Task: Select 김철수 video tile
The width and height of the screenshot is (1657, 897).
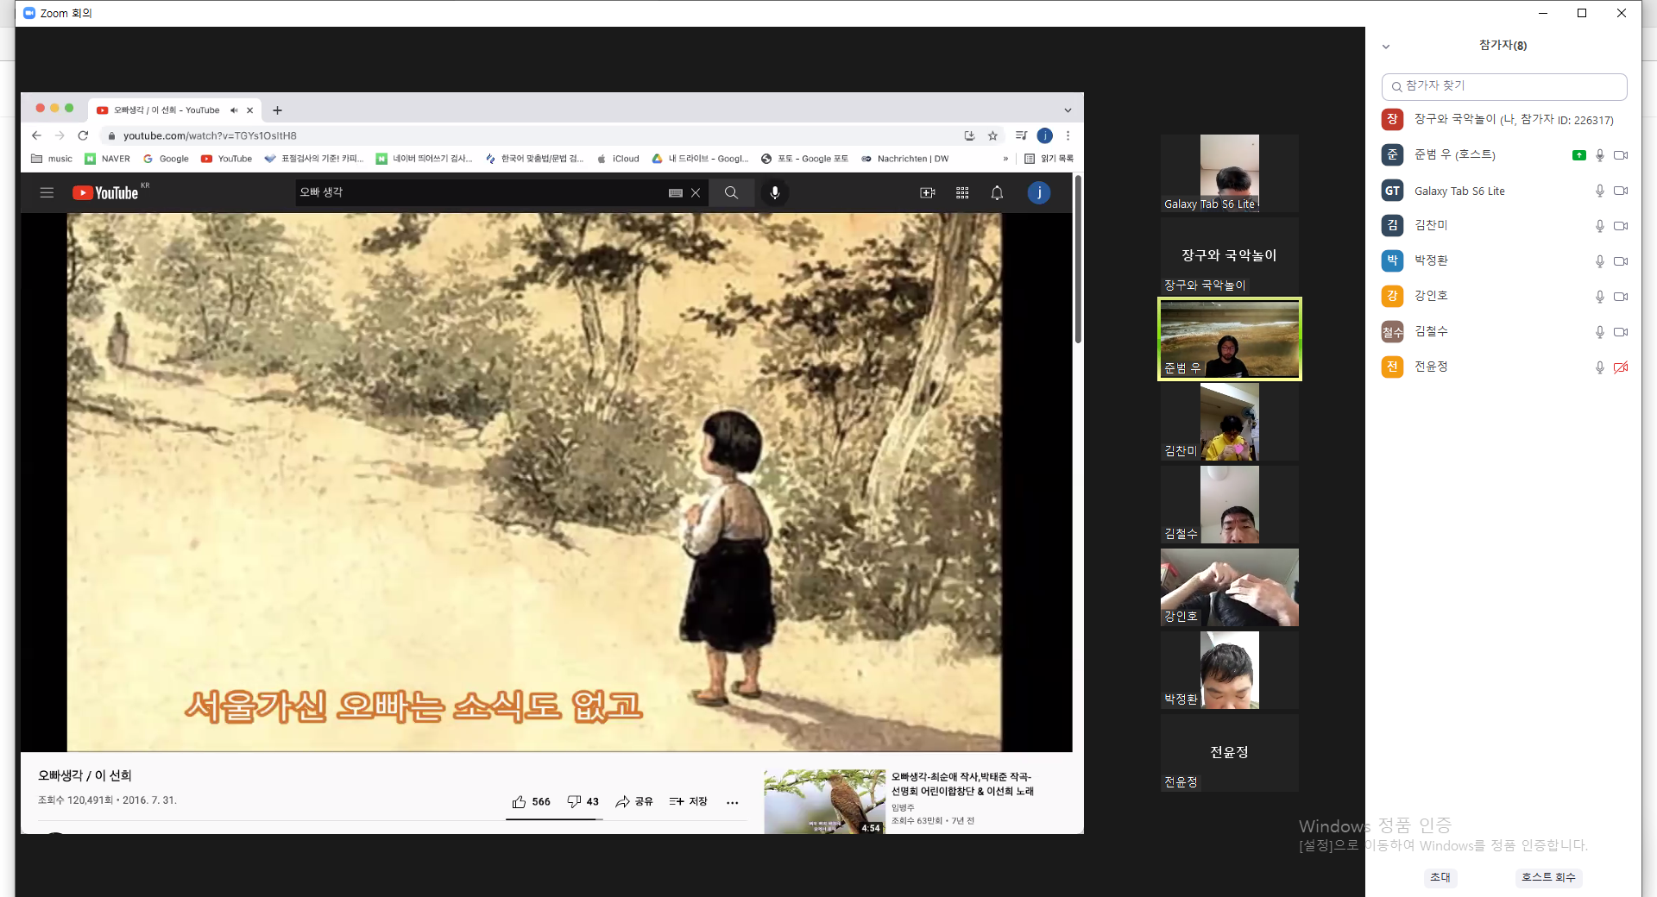Action: [x=1229, y=505]
